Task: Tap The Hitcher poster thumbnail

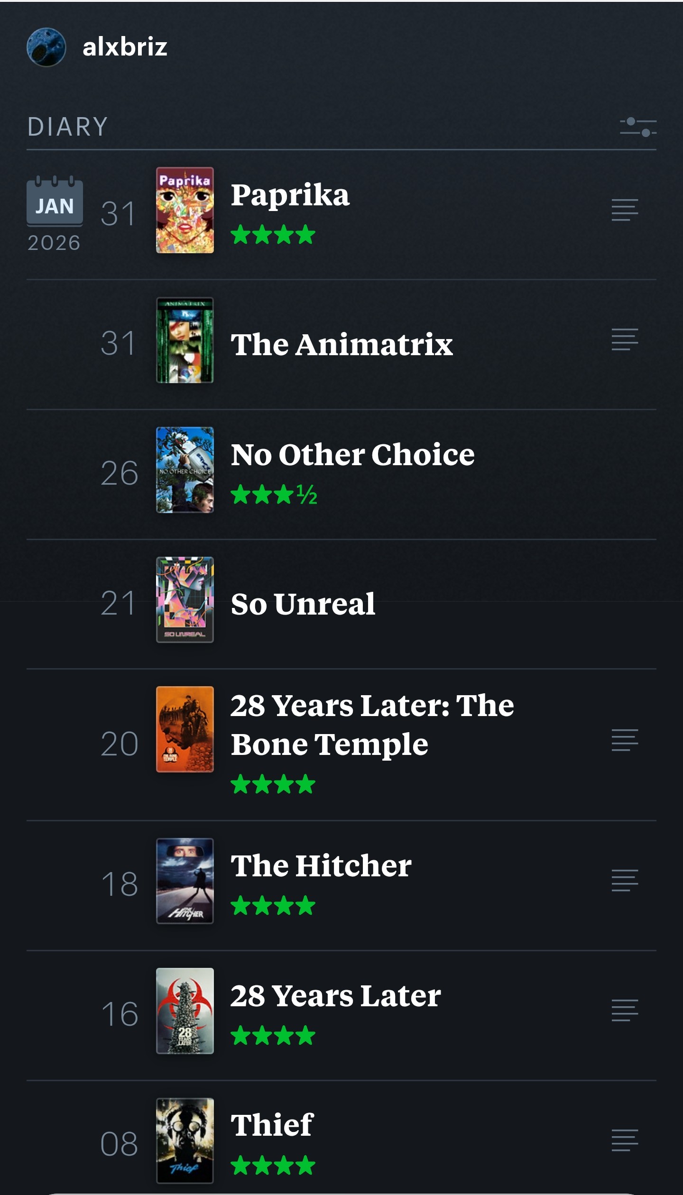Action: 185,881
